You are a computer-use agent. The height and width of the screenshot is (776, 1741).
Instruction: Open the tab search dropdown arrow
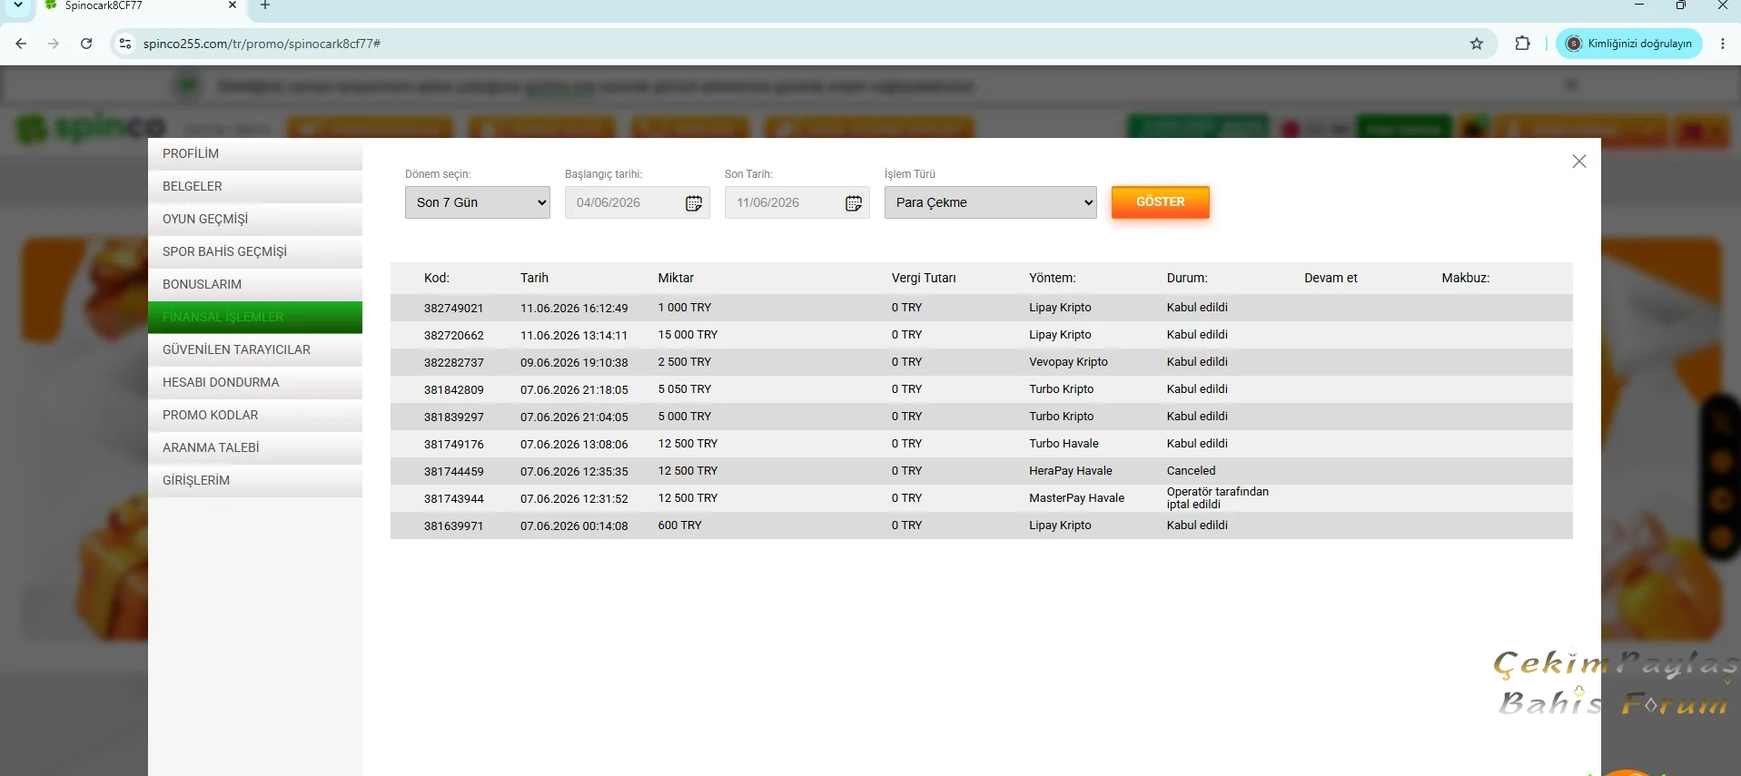17,5
